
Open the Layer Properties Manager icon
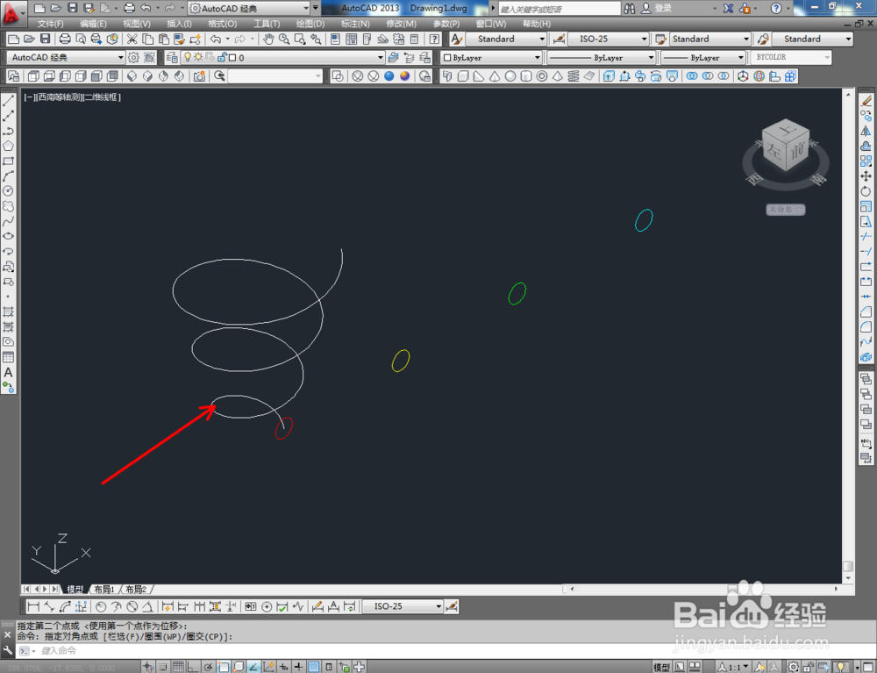point(172,58)
